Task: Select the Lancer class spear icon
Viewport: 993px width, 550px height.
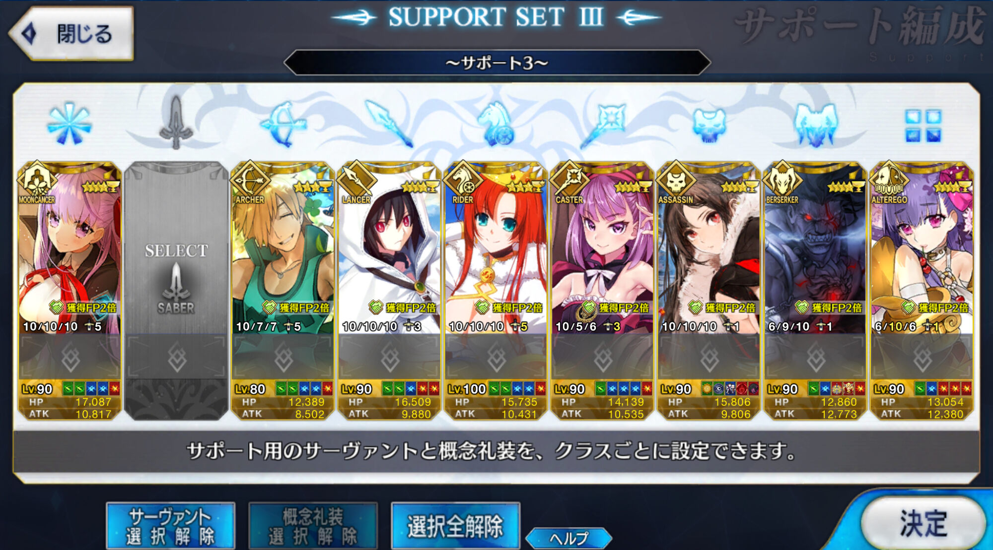Action: pos(389,124)
